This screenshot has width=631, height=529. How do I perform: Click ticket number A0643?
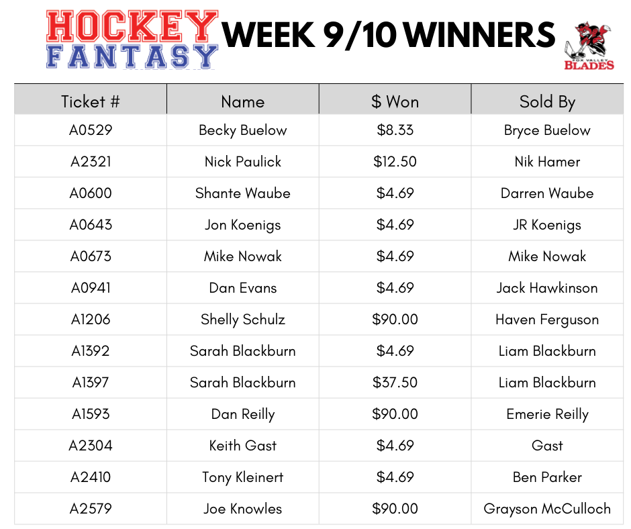tap(91, 225)
